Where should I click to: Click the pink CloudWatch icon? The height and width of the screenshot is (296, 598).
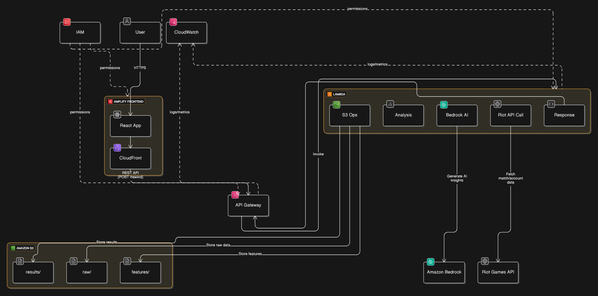click(x=173, y=22)
